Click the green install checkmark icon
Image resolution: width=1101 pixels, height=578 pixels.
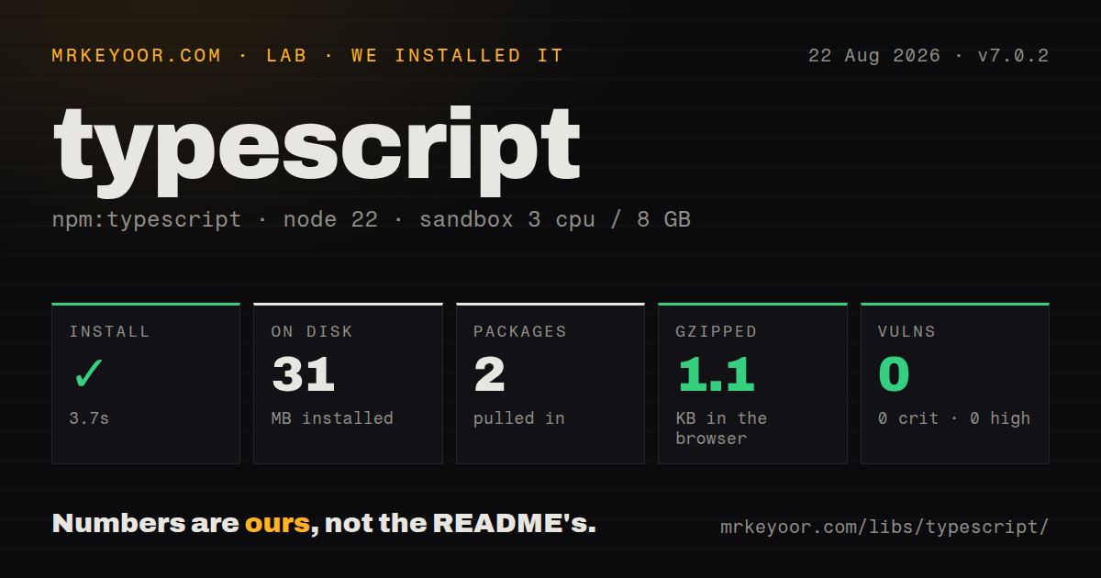click(89, 373)
